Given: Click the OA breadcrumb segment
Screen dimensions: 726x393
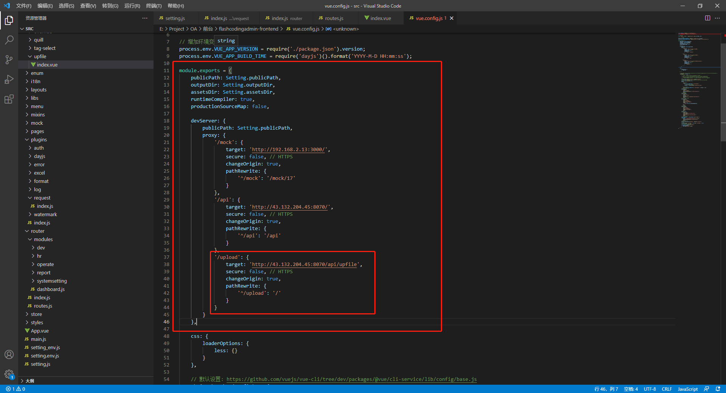Looking at the screenshot, I should click(x=194, y=29).
